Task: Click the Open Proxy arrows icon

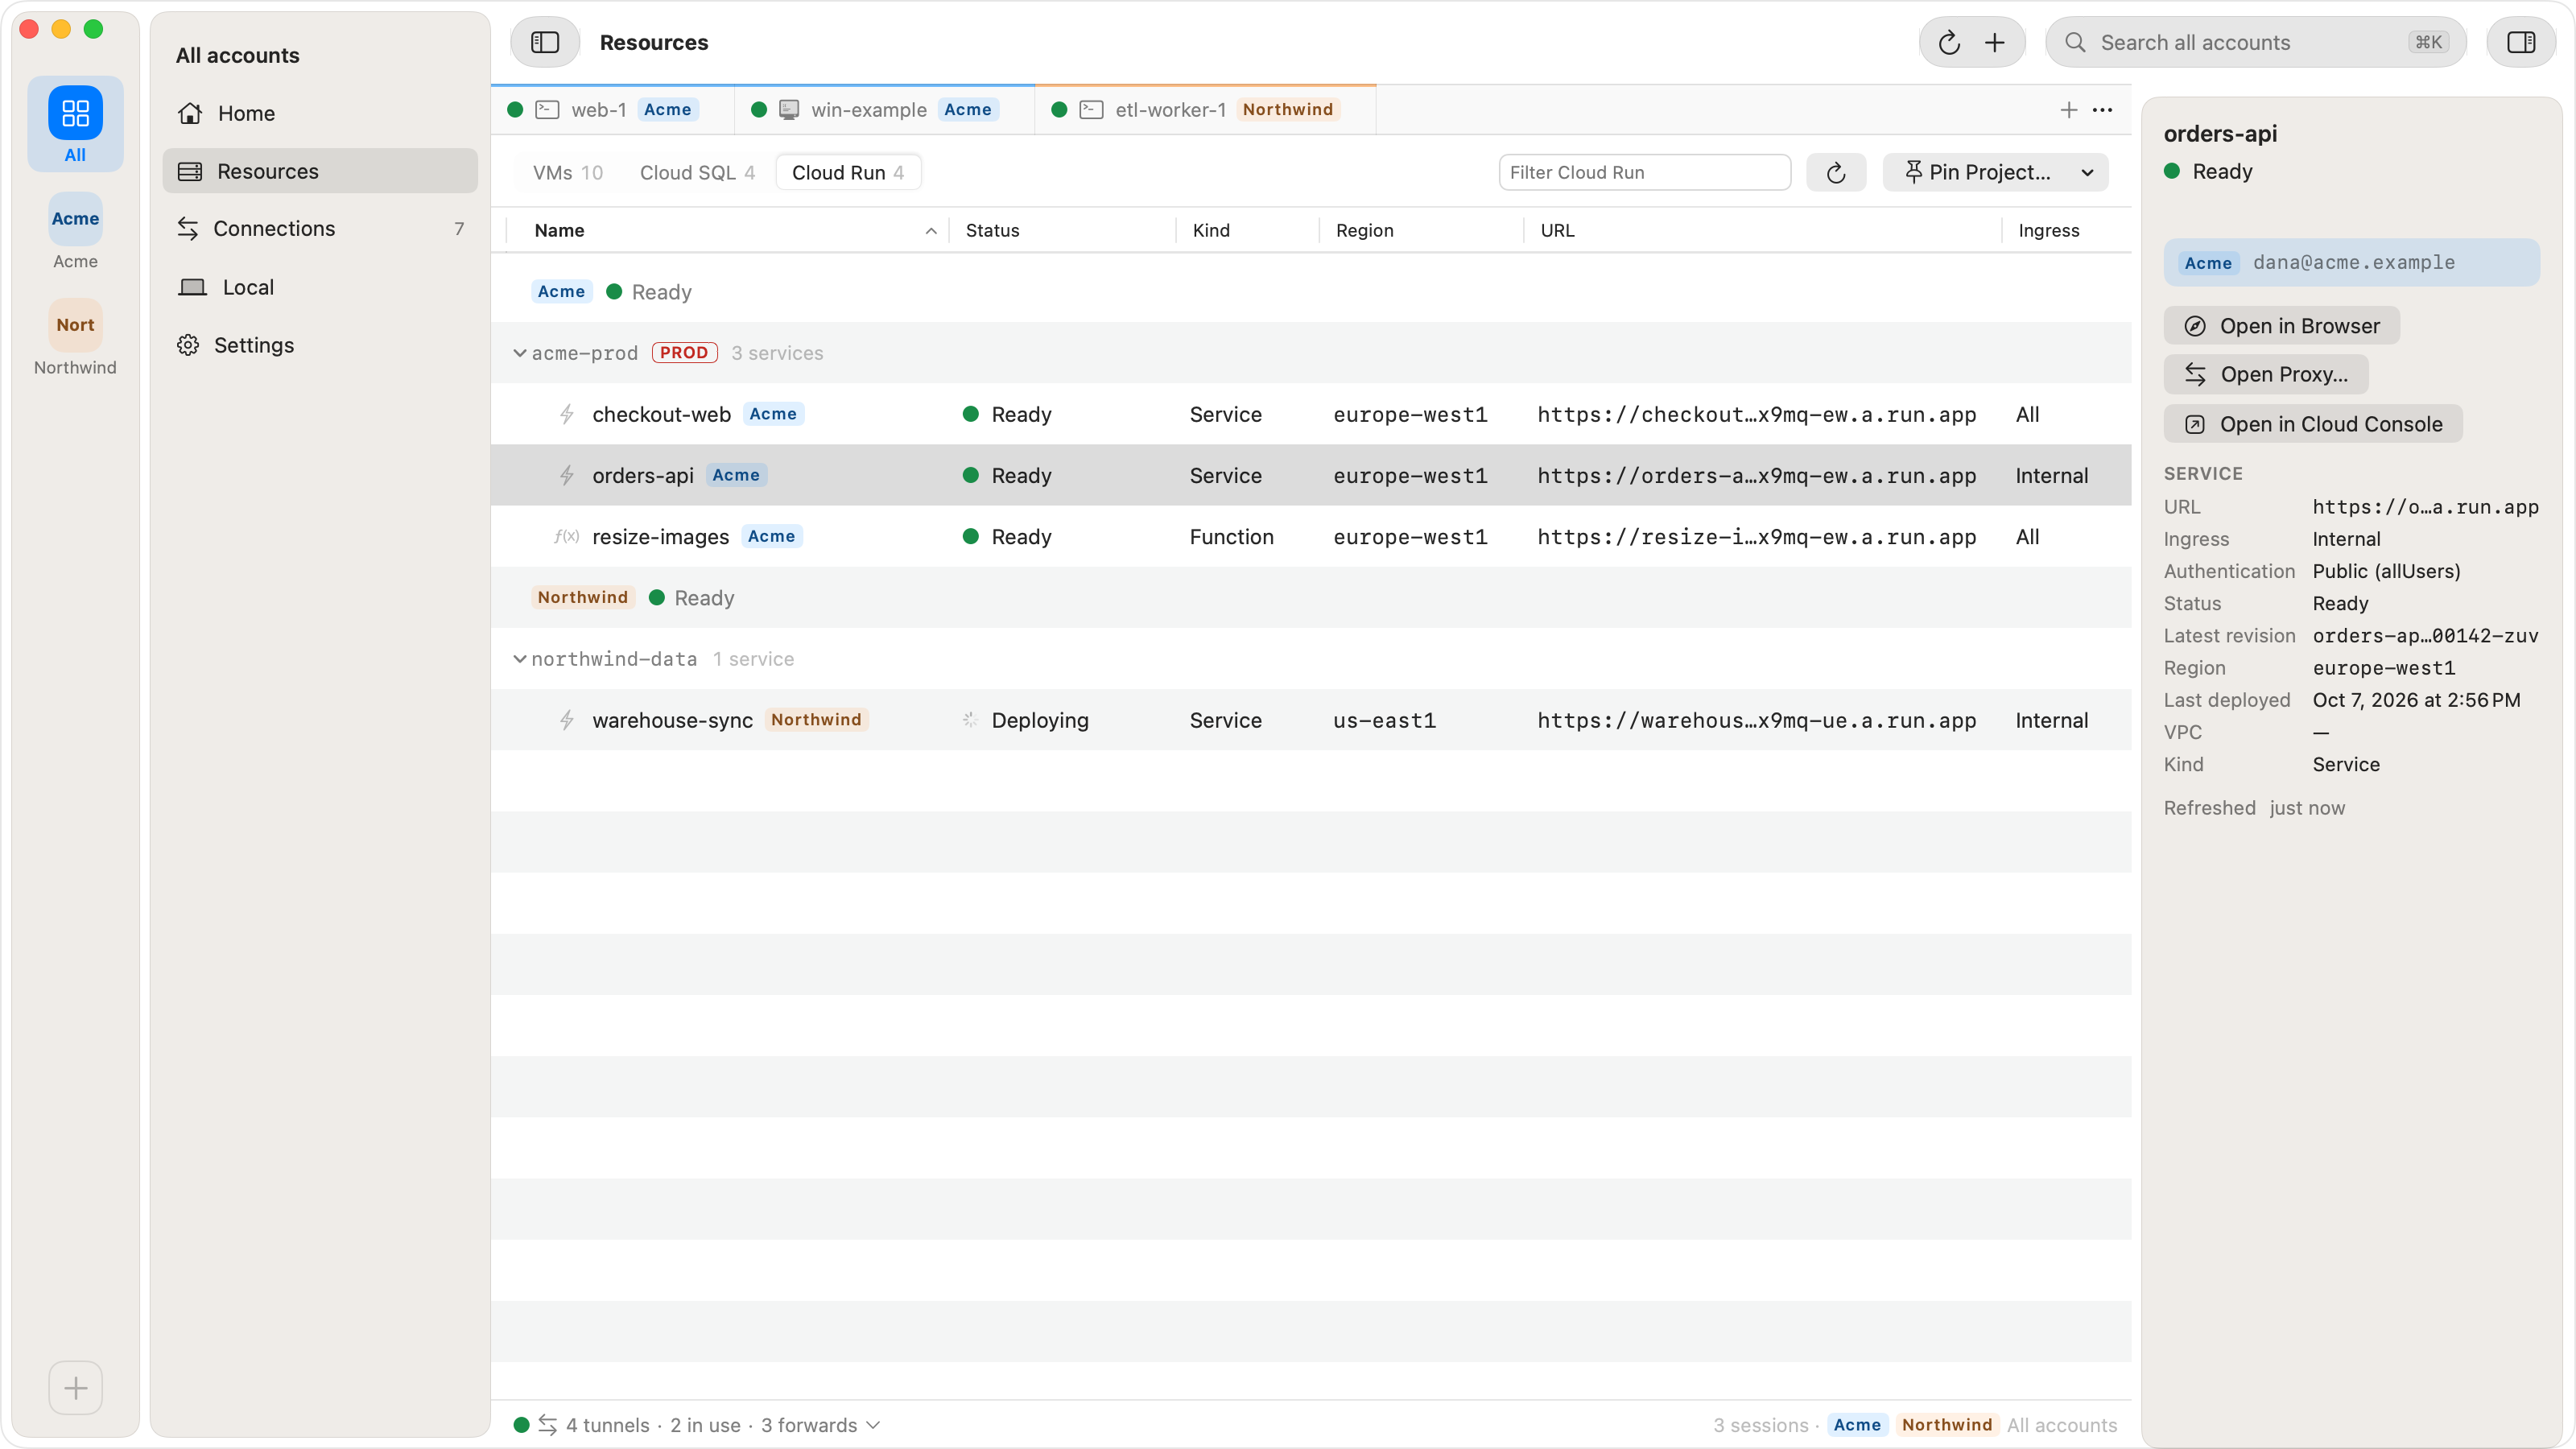Action: (x=2194, y=374)
